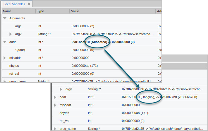Select the Local Variables tab
This screenshot has width=208, height=131.
click(x=15, y=4)
